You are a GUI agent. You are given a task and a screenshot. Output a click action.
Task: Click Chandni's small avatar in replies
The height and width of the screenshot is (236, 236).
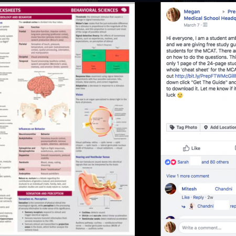(x=192, y=206)
